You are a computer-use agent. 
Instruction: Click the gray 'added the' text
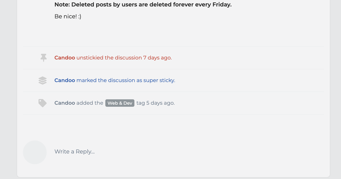click(90, 103)
